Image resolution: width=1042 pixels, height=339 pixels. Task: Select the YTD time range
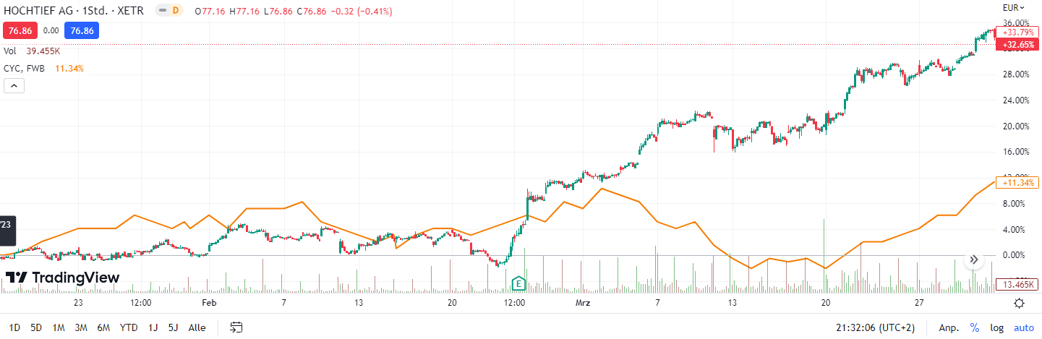(129, 327)
